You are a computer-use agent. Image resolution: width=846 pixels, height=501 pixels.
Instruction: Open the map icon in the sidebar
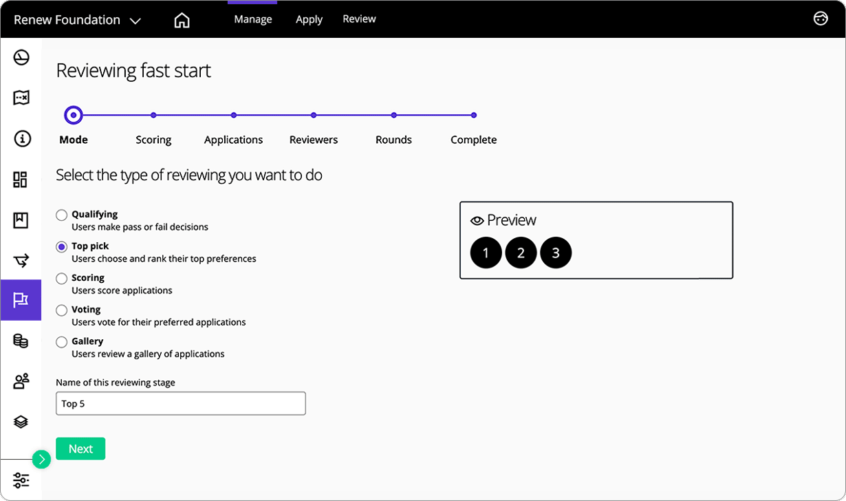coord(21,98)
